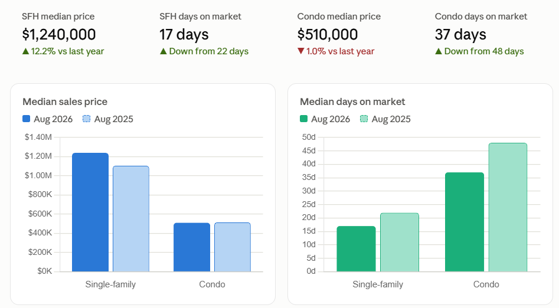Select the Condo Aug 2026 price bar

pos(192,247)
